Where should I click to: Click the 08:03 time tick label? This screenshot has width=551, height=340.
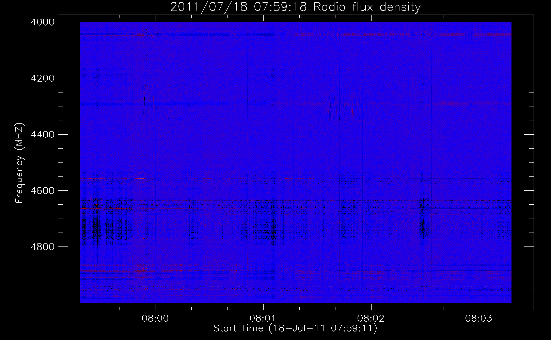click(479, 319)
